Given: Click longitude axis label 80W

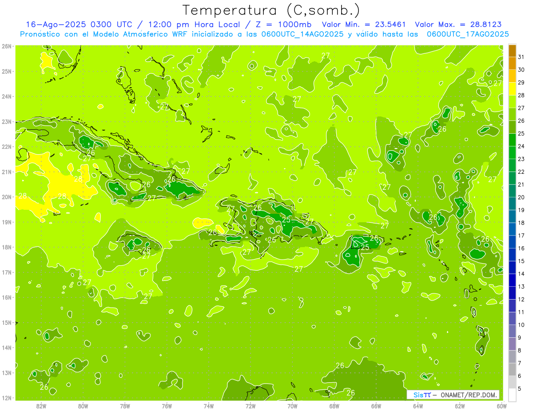Looking at the screenshot, I should (83, 406).
